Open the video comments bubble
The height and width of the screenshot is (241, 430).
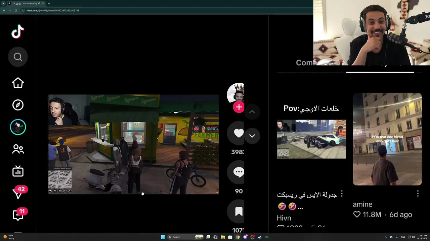239,172
